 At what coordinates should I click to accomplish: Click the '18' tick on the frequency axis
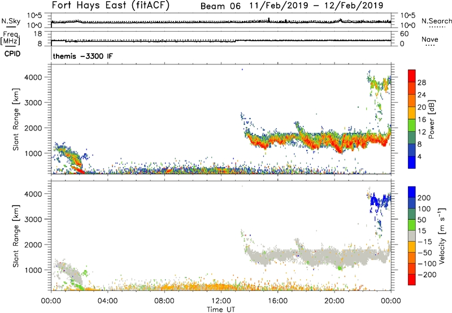pos(37,34)
